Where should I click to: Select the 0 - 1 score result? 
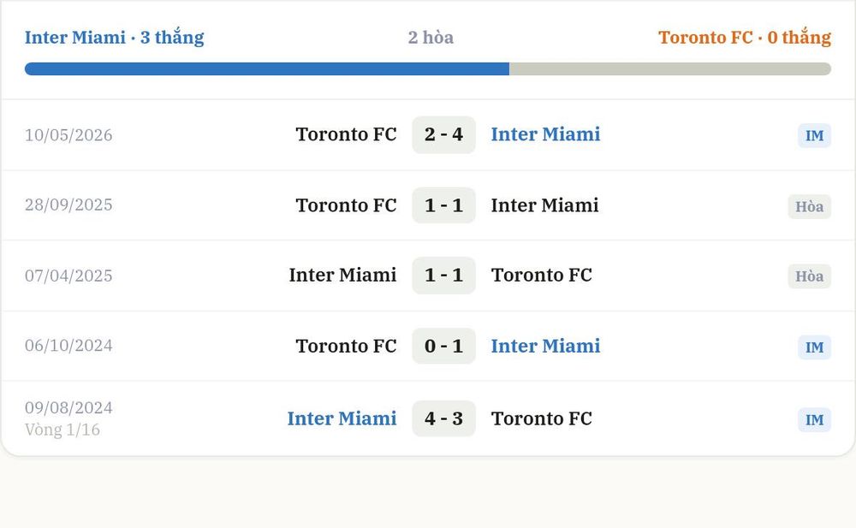pos(443,347)
